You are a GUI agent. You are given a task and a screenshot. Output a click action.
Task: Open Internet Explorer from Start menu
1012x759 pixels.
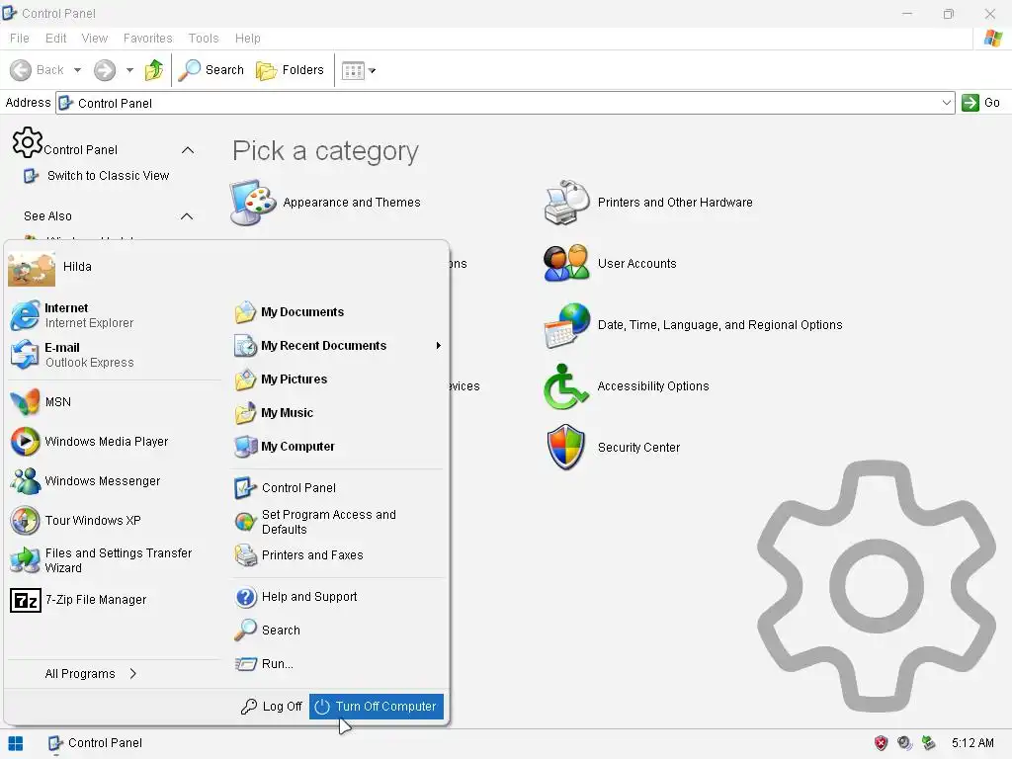point(72,315)
